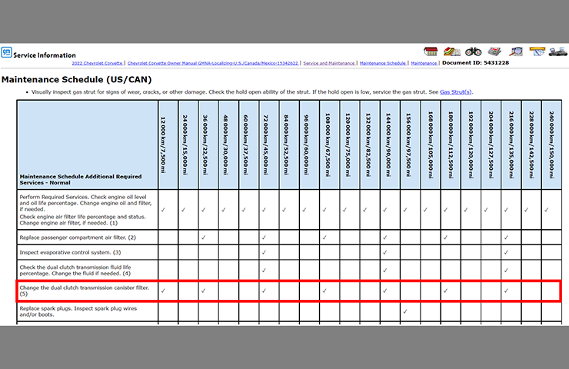Click the magnifying glass document icon
Image resolution: width=569 pixels, height=369 pixels.
click(516, 52)
